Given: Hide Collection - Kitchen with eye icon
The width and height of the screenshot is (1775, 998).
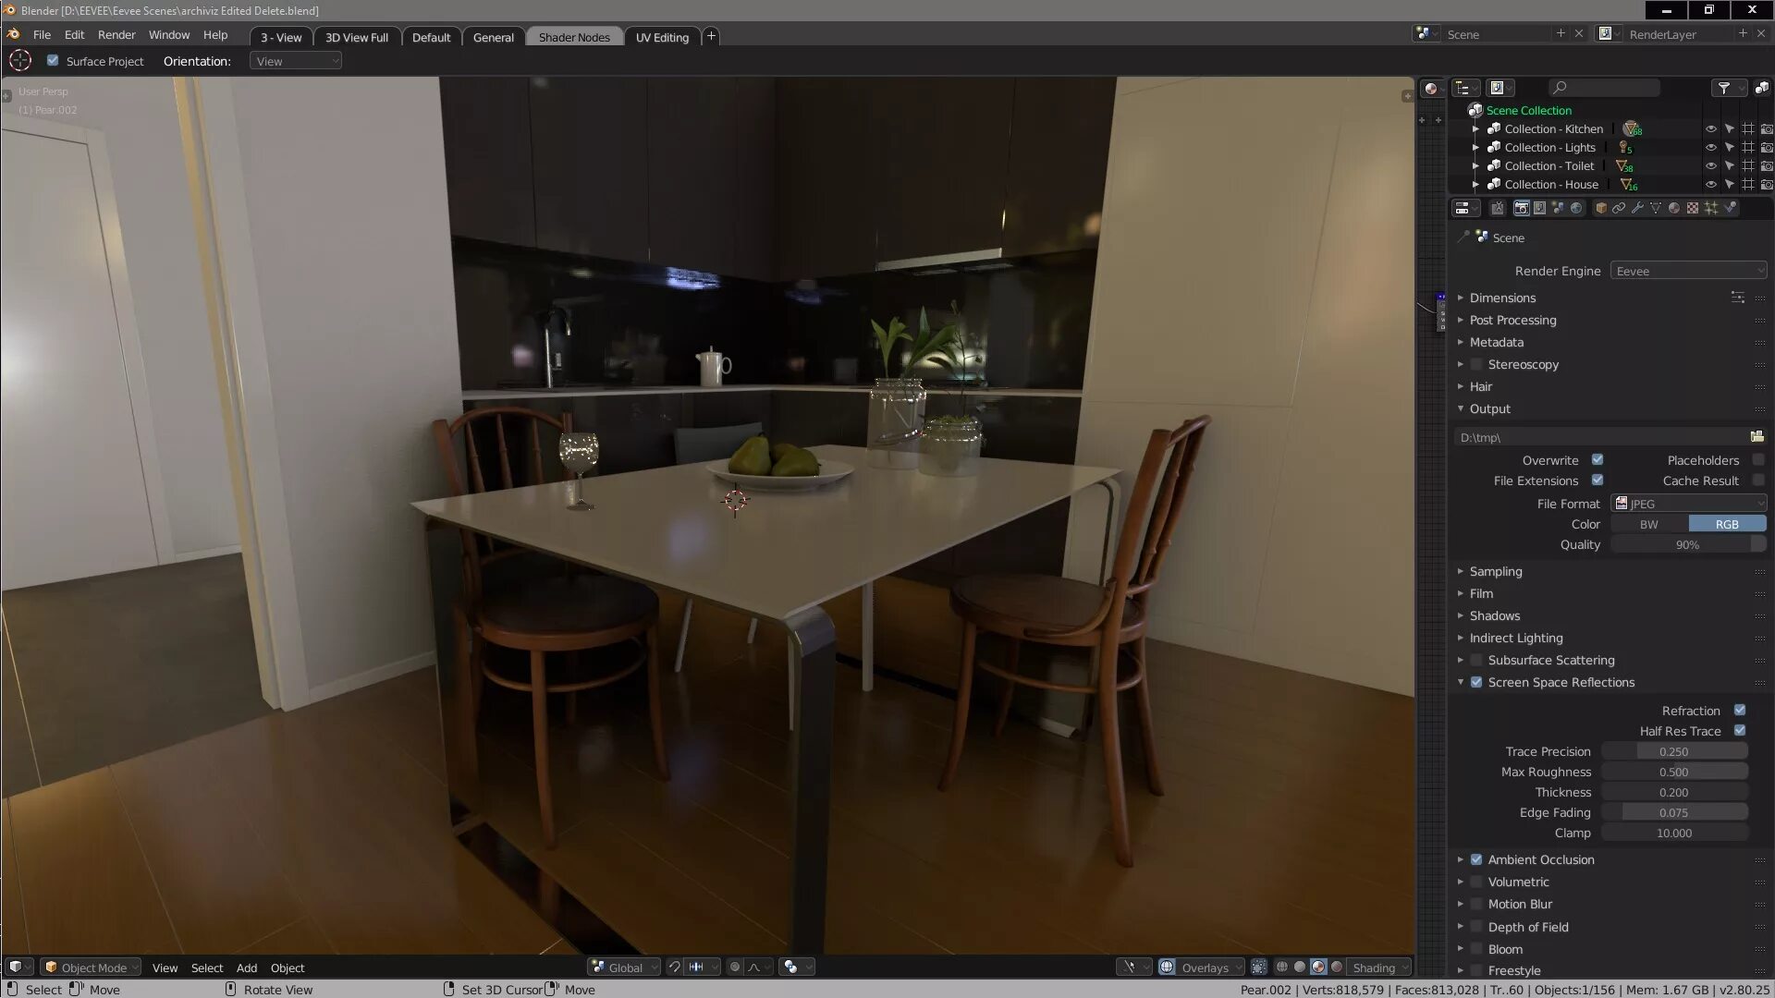Looking at the screenshot, I should click(x=1710, y=129).
